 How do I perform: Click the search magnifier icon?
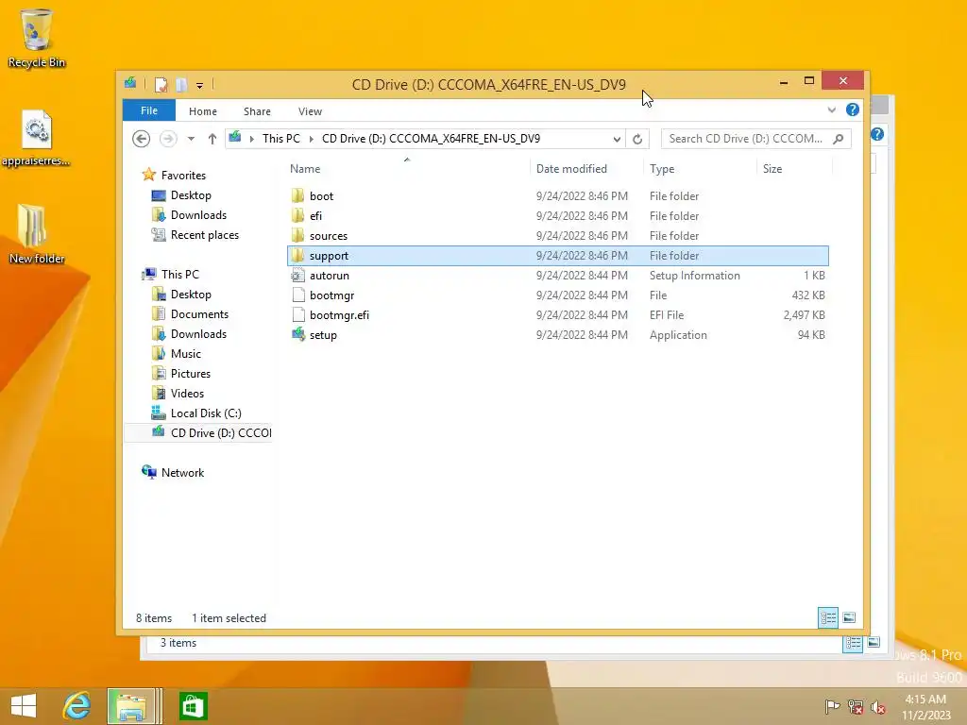tap(839, 139)
